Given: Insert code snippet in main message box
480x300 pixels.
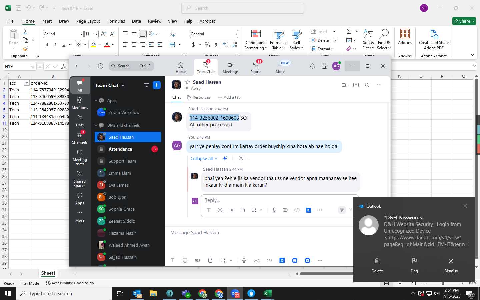Looking at the screenshot, I should (269, 260).
